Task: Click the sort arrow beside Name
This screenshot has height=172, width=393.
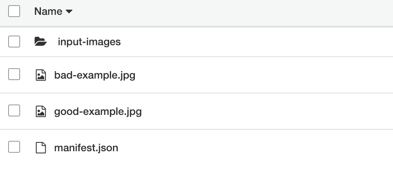Action: pyautogui.click(x=69, y=12)
